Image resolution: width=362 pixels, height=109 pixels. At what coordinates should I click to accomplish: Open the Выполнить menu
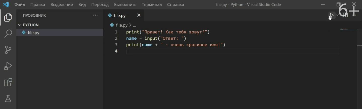coord(125,4)
